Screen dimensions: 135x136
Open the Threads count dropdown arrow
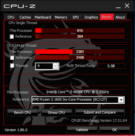click(x=56, y=66)
